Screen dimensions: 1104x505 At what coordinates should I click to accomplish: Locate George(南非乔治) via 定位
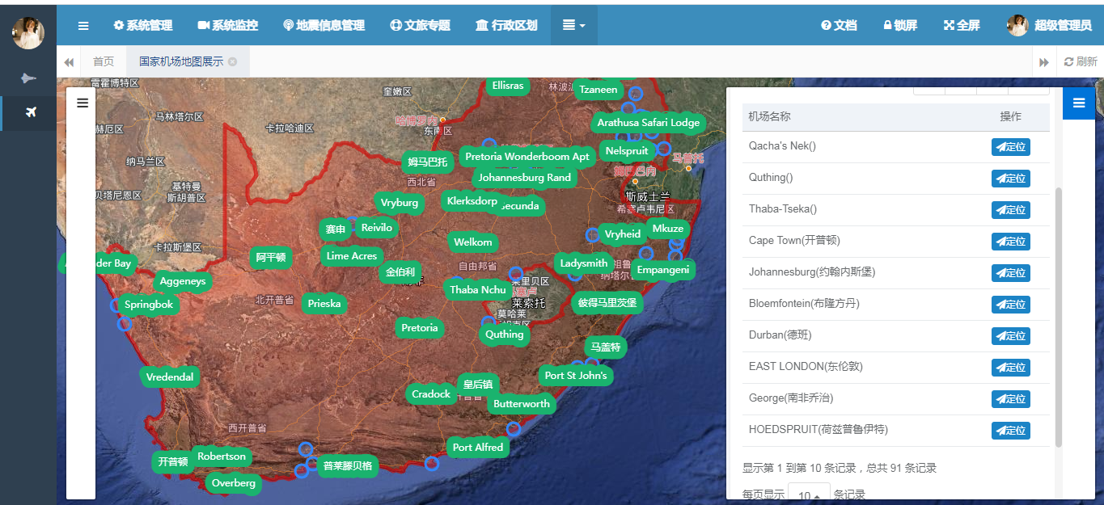point(1011,398)
